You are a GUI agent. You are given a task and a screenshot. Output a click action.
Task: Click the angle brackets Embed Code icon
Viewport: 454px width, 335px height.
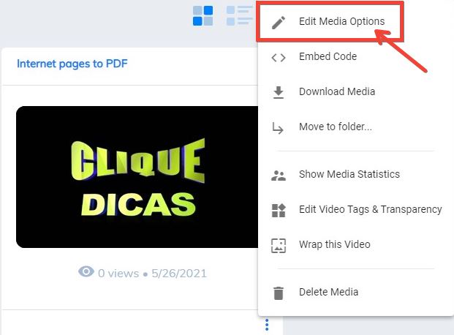[x=279, y=57]
